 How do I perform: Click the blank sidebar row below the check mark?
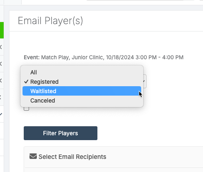click(2, 131)
